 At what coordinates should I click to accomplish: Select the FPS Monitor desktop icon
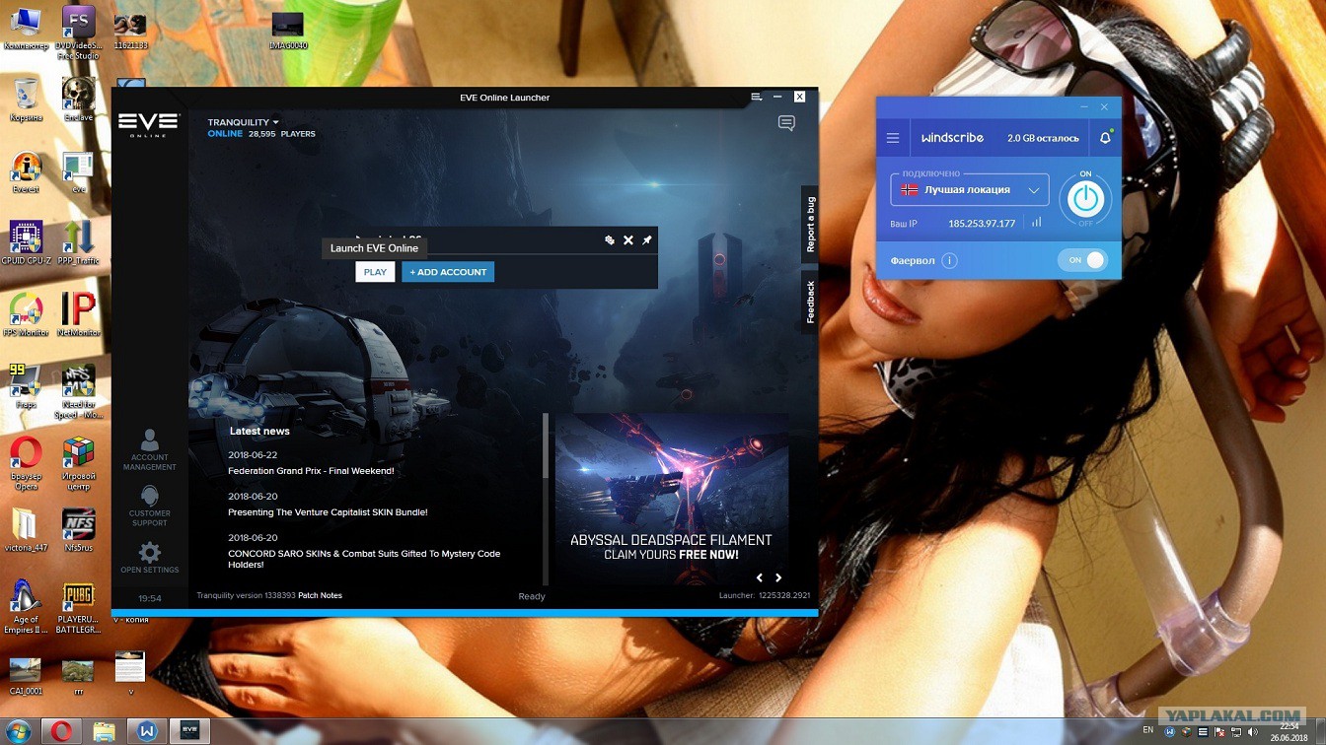(x=26, y=315)
